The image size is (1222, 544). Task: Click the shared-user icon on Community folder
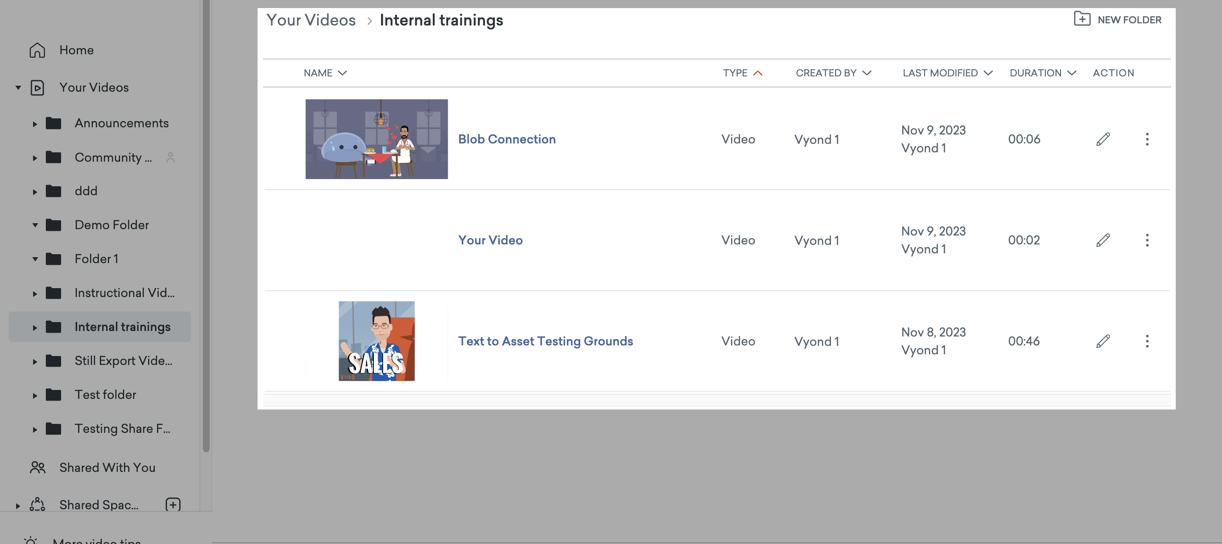[170, 157]
